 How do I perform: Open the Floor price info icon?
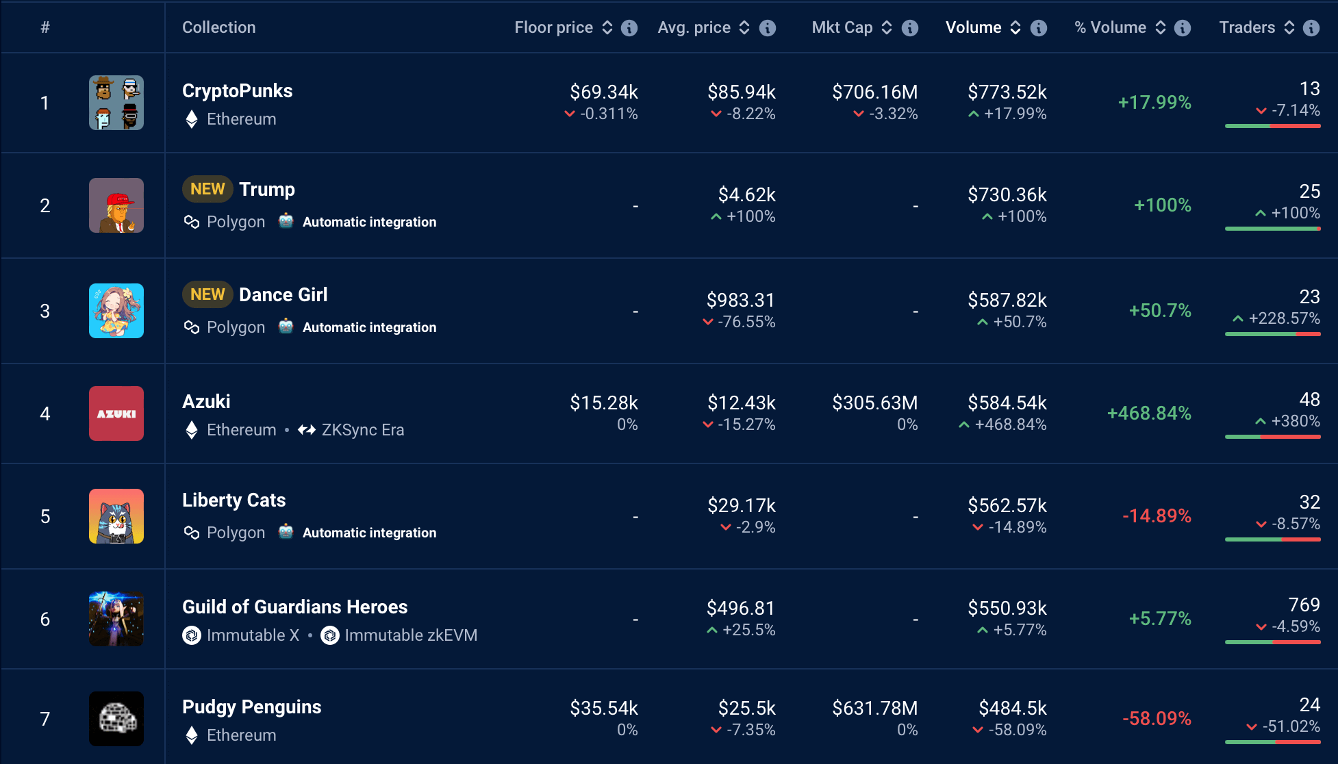pos(629,28)
